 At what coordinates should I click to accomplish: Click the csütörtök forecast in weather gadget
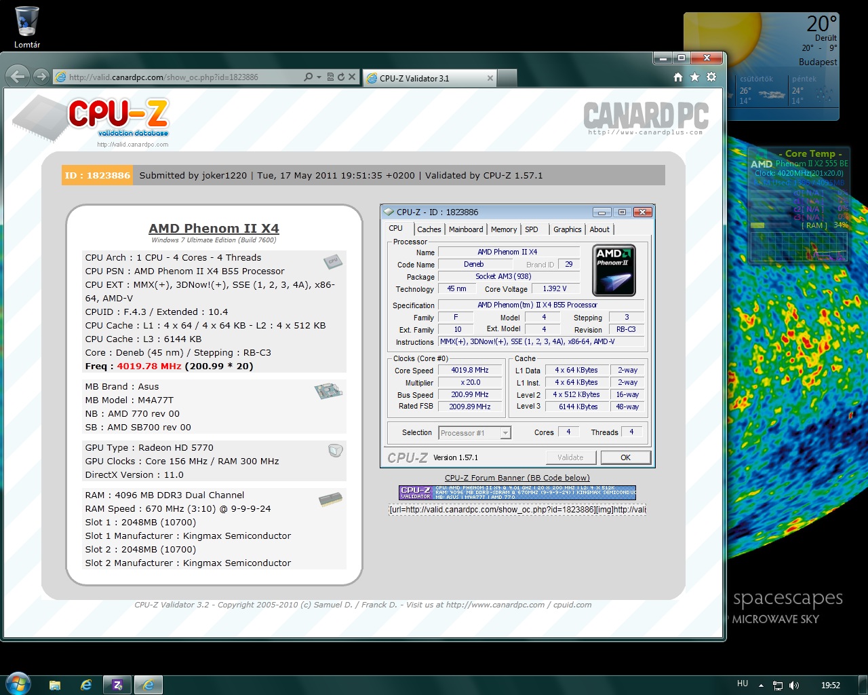click(x=761, y=90)
